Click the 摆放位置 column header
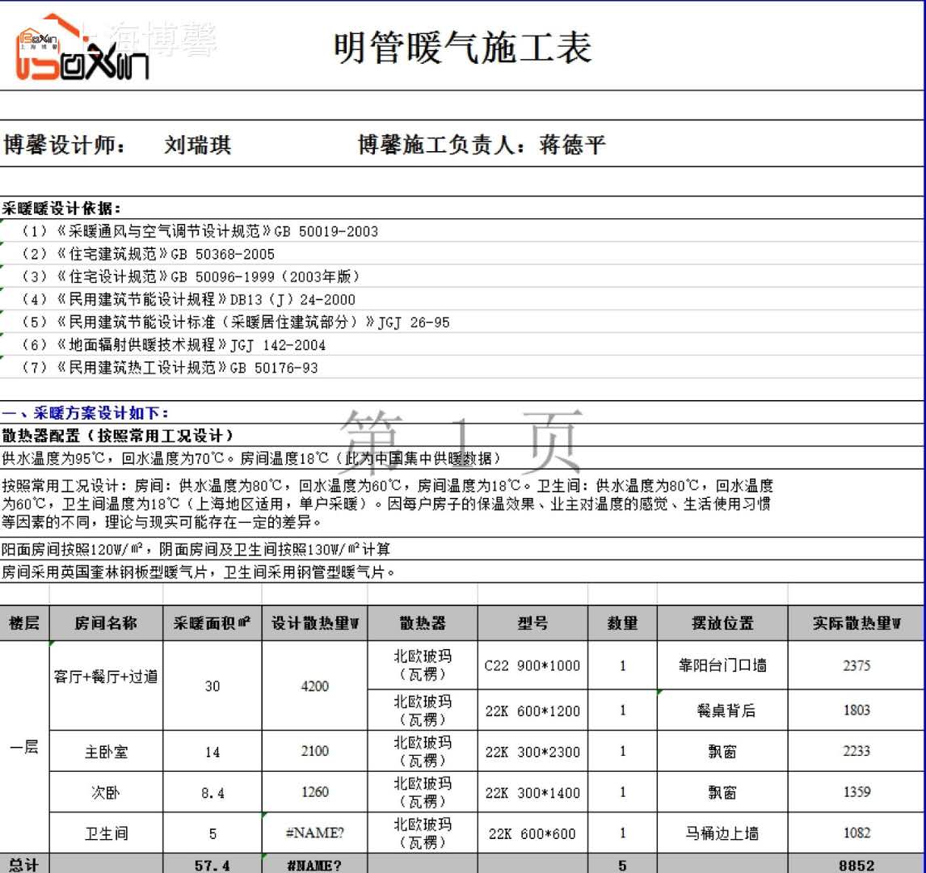 pos(722,623)
